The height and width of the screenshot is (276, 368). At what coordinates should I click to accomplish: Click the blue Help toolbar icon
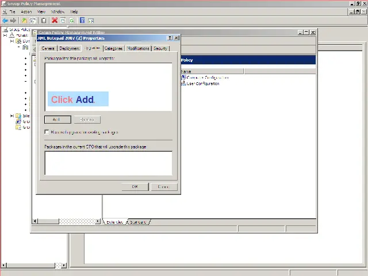(82, 21)
